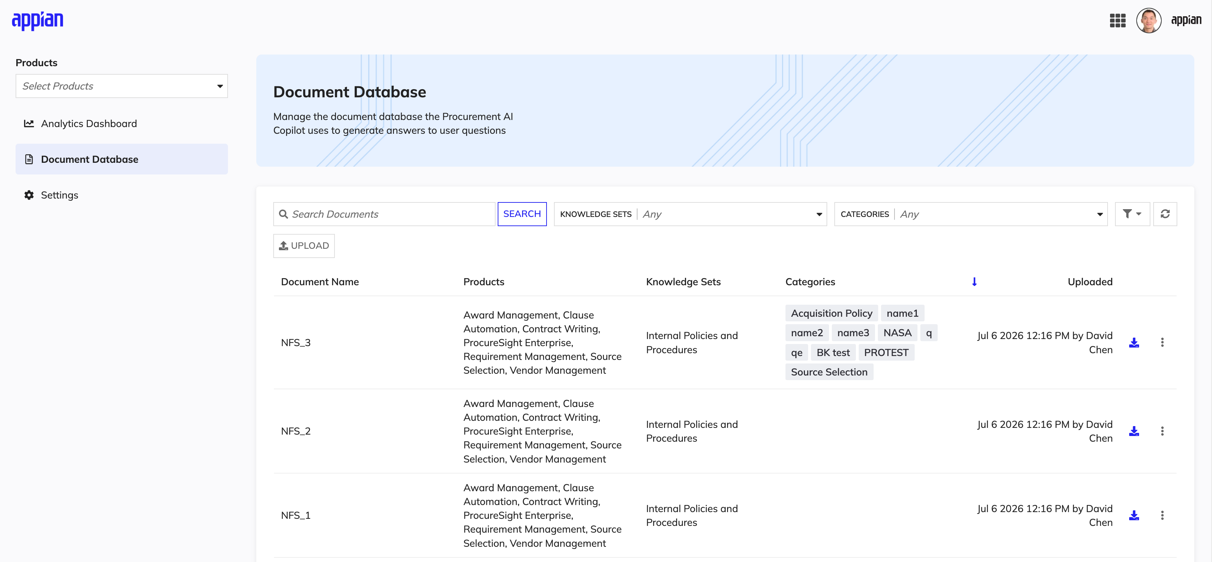
Task: Click the UPLOAD button
Action: [304, 246]
